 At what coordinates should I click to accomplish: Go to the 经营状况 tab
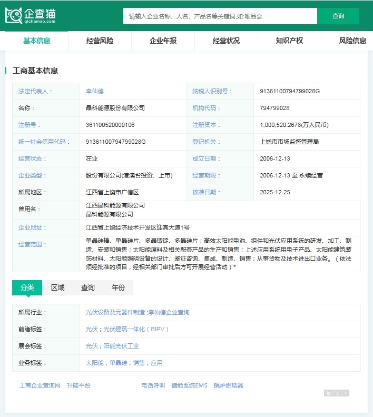coord(226,41)
